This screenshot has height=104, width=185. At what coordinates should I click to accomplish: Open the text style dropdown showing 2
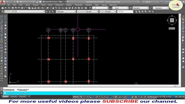click(100, 8)
